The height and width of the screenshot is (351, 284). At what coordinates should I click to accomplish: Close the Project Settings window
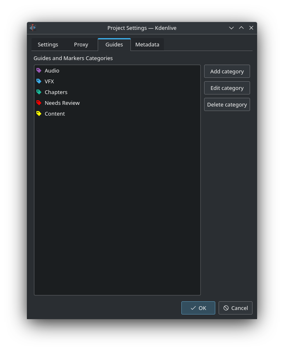251,28
